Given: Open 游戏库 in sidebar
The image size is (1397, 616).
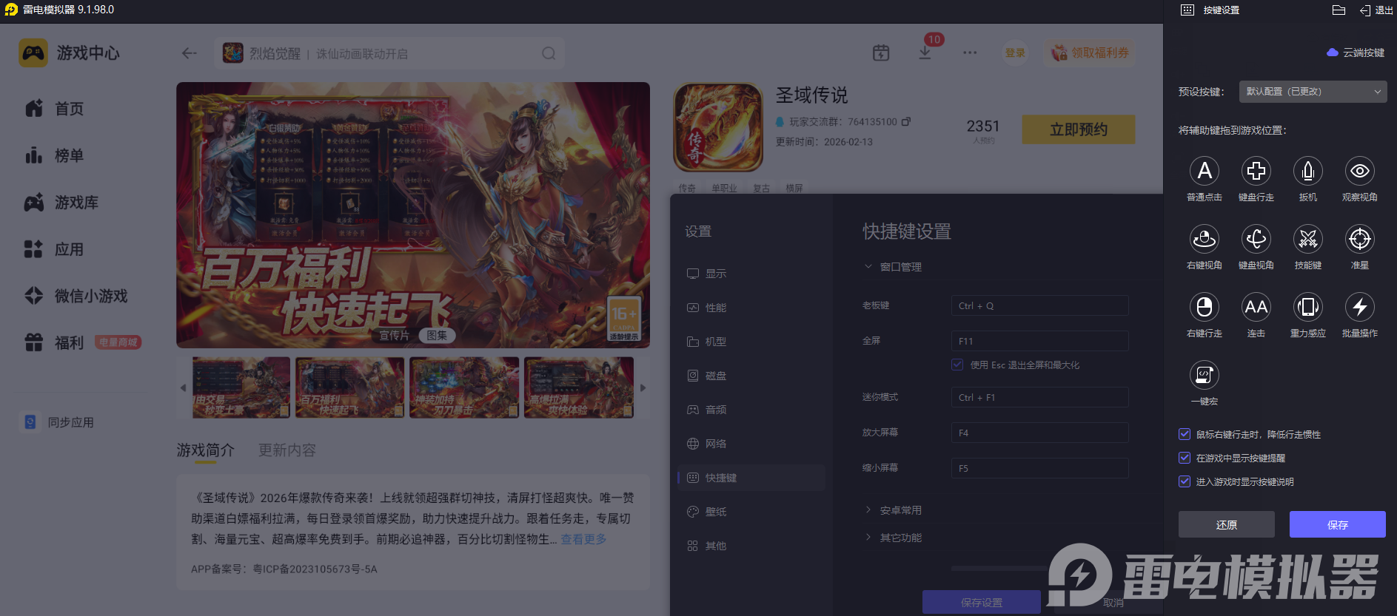Looking at the screenshot, I should (x=61, y=202).
